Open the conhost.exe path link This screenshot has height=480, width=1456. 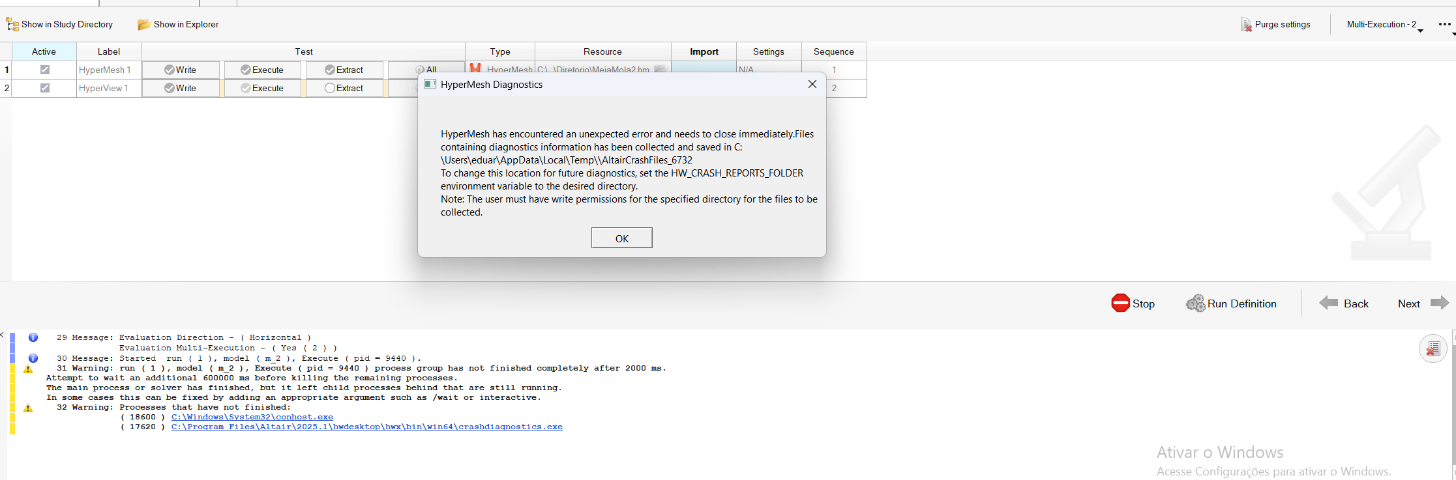[x=252, y=417]
